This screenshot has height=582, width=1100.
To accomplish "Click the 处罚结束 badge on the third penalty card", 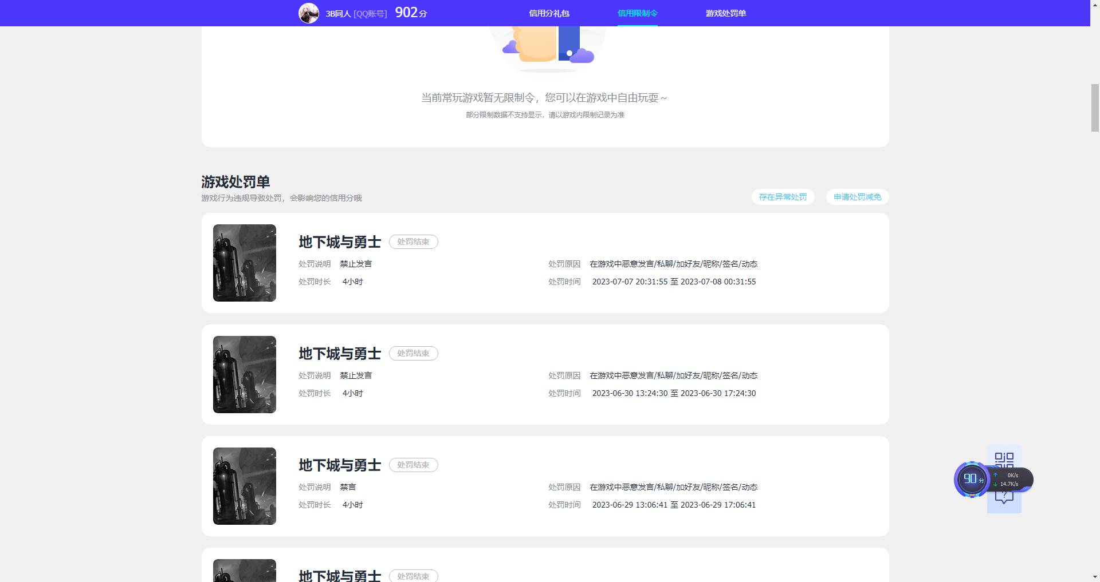I will click(414, 465).
